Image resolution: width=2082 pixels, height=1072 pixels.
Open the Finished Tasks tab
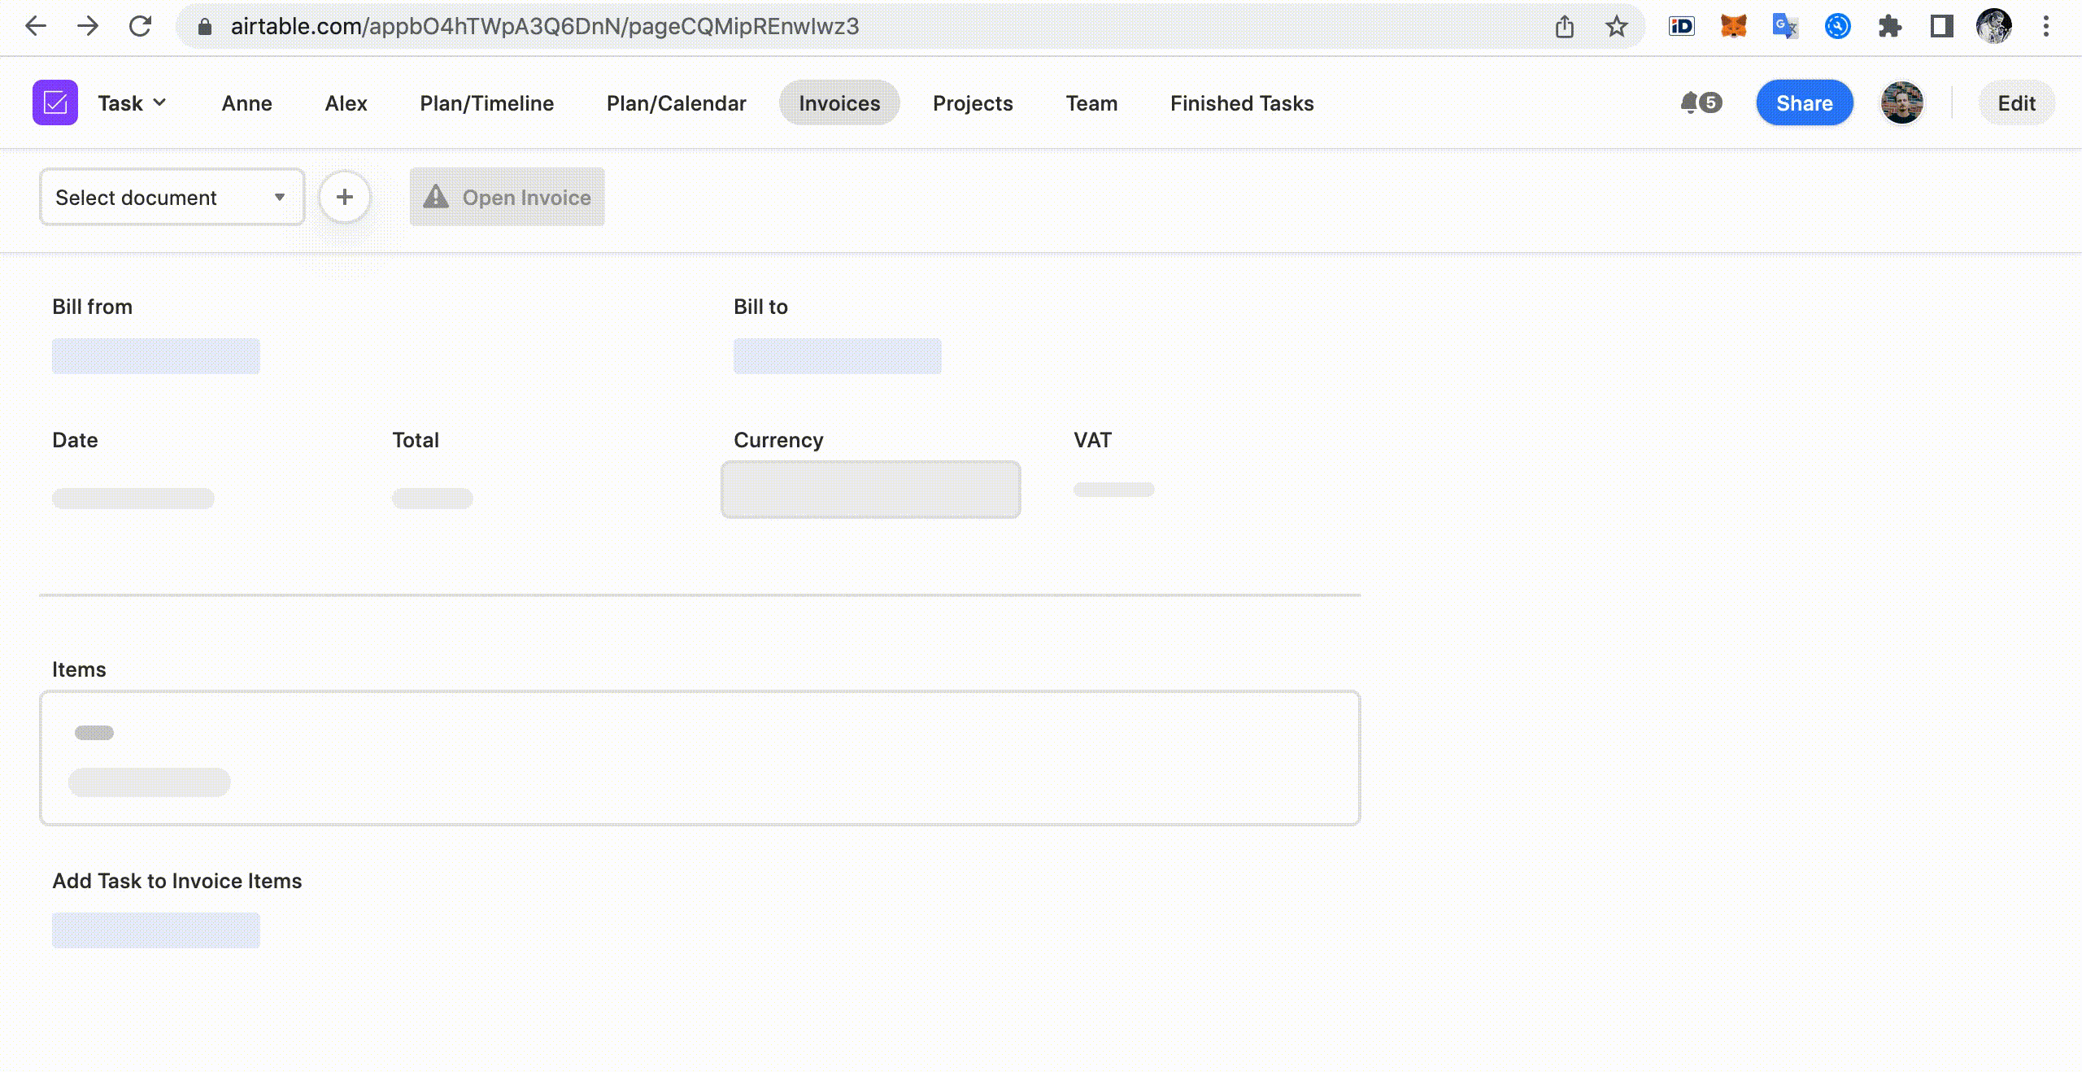(x=1240, y=102)
